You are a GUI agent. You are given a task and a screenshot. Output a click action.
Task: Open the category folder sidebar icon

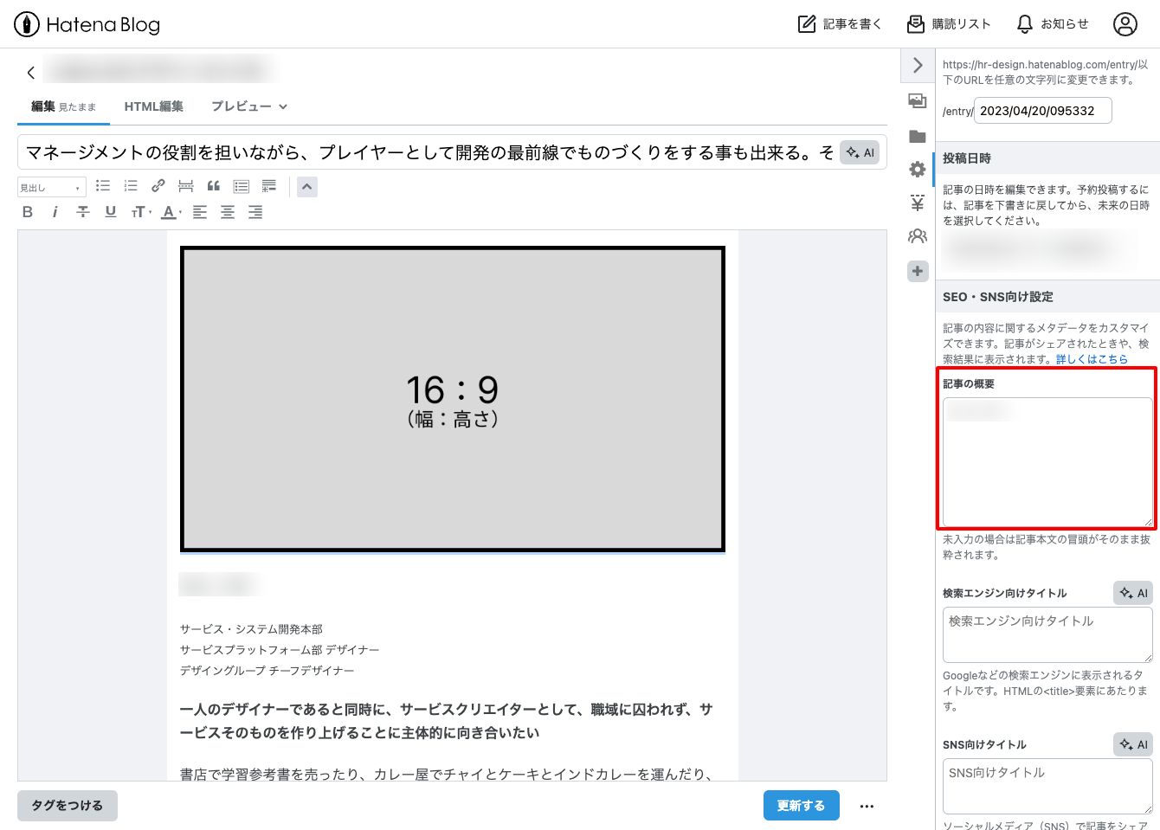[x=917, y=137]
